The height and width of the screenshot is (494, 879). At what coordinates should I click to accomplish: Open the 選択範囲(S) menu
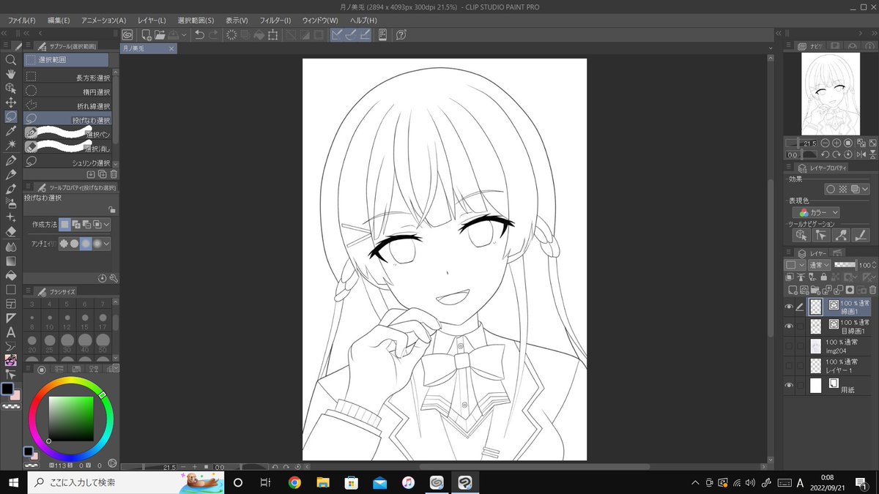195,20
